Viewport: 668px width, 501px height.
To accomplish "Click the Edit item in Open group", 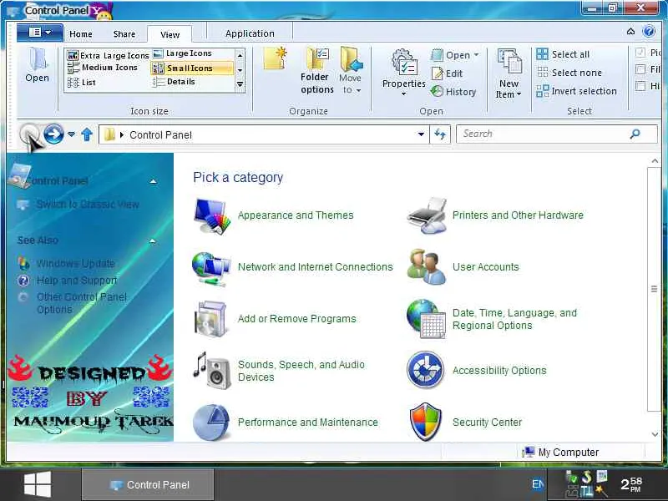I will (447, 73).
